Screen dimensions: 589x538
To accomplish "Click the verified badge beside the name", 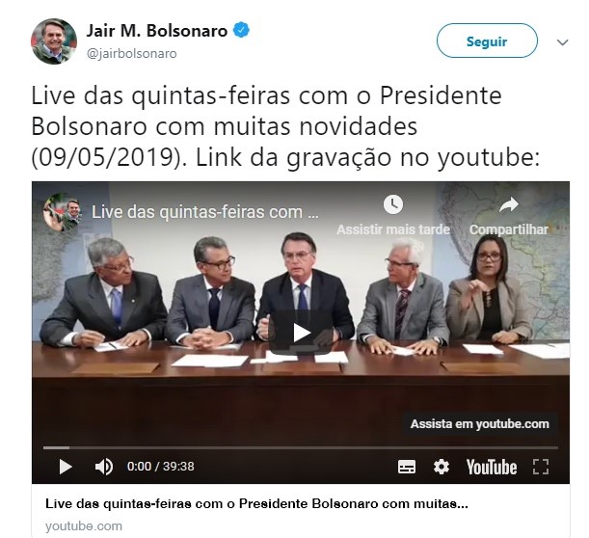I will (x=241, y=30).
